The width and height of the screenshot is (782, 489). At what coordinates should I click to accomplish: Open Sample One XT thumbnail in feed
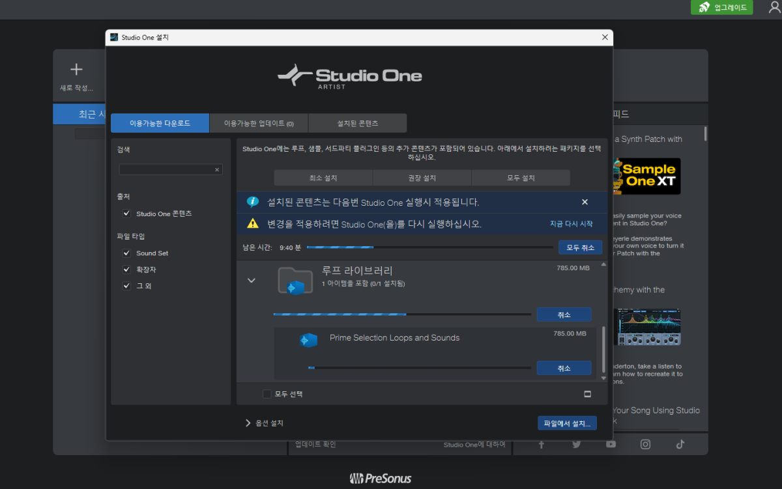click(646, 176)
